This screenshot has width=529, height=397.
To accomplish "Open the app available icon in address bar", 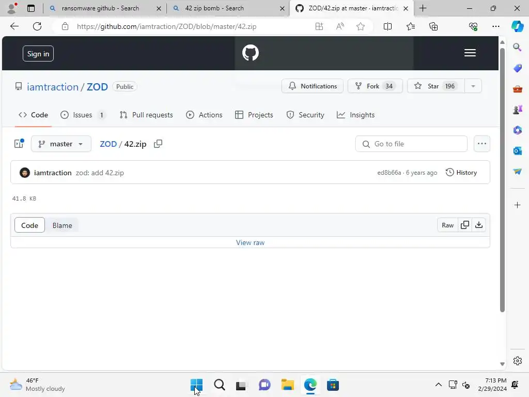I will coord(319,26).
